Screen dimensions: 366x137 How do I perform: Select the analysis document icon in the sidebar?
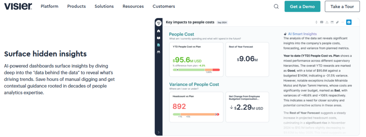tap(158, 45)
